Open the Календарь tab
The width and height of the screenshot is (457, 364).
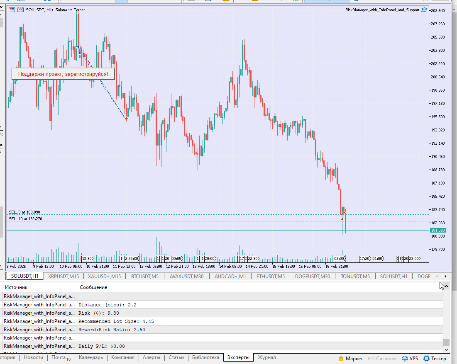coord(90,357)
